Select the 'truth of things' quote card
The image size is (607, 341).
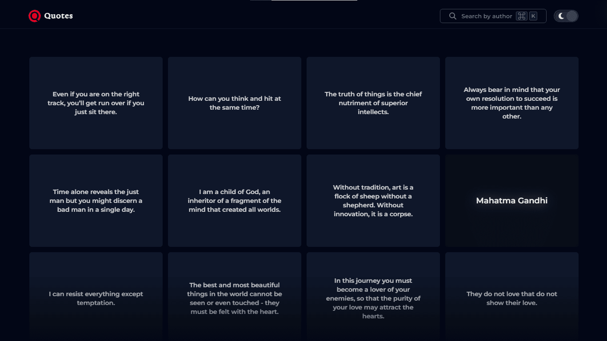click(373, 103)
